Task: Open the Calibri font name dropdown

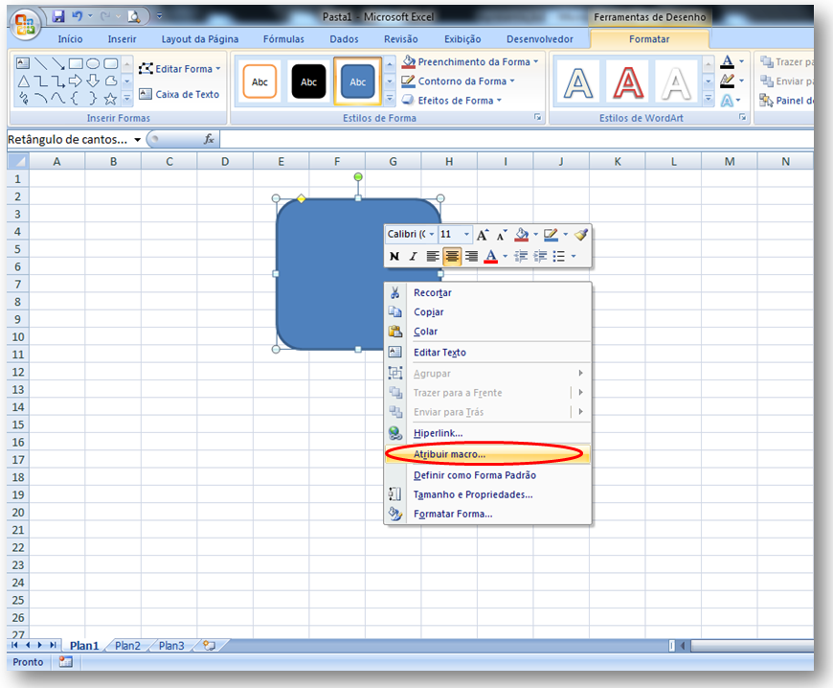Action: pos(432,235)
